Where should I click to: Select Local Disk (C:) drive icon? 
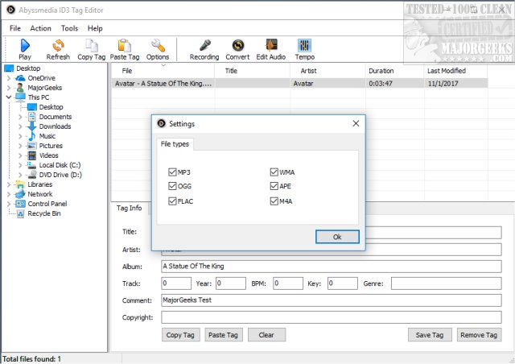pos(32,165)
